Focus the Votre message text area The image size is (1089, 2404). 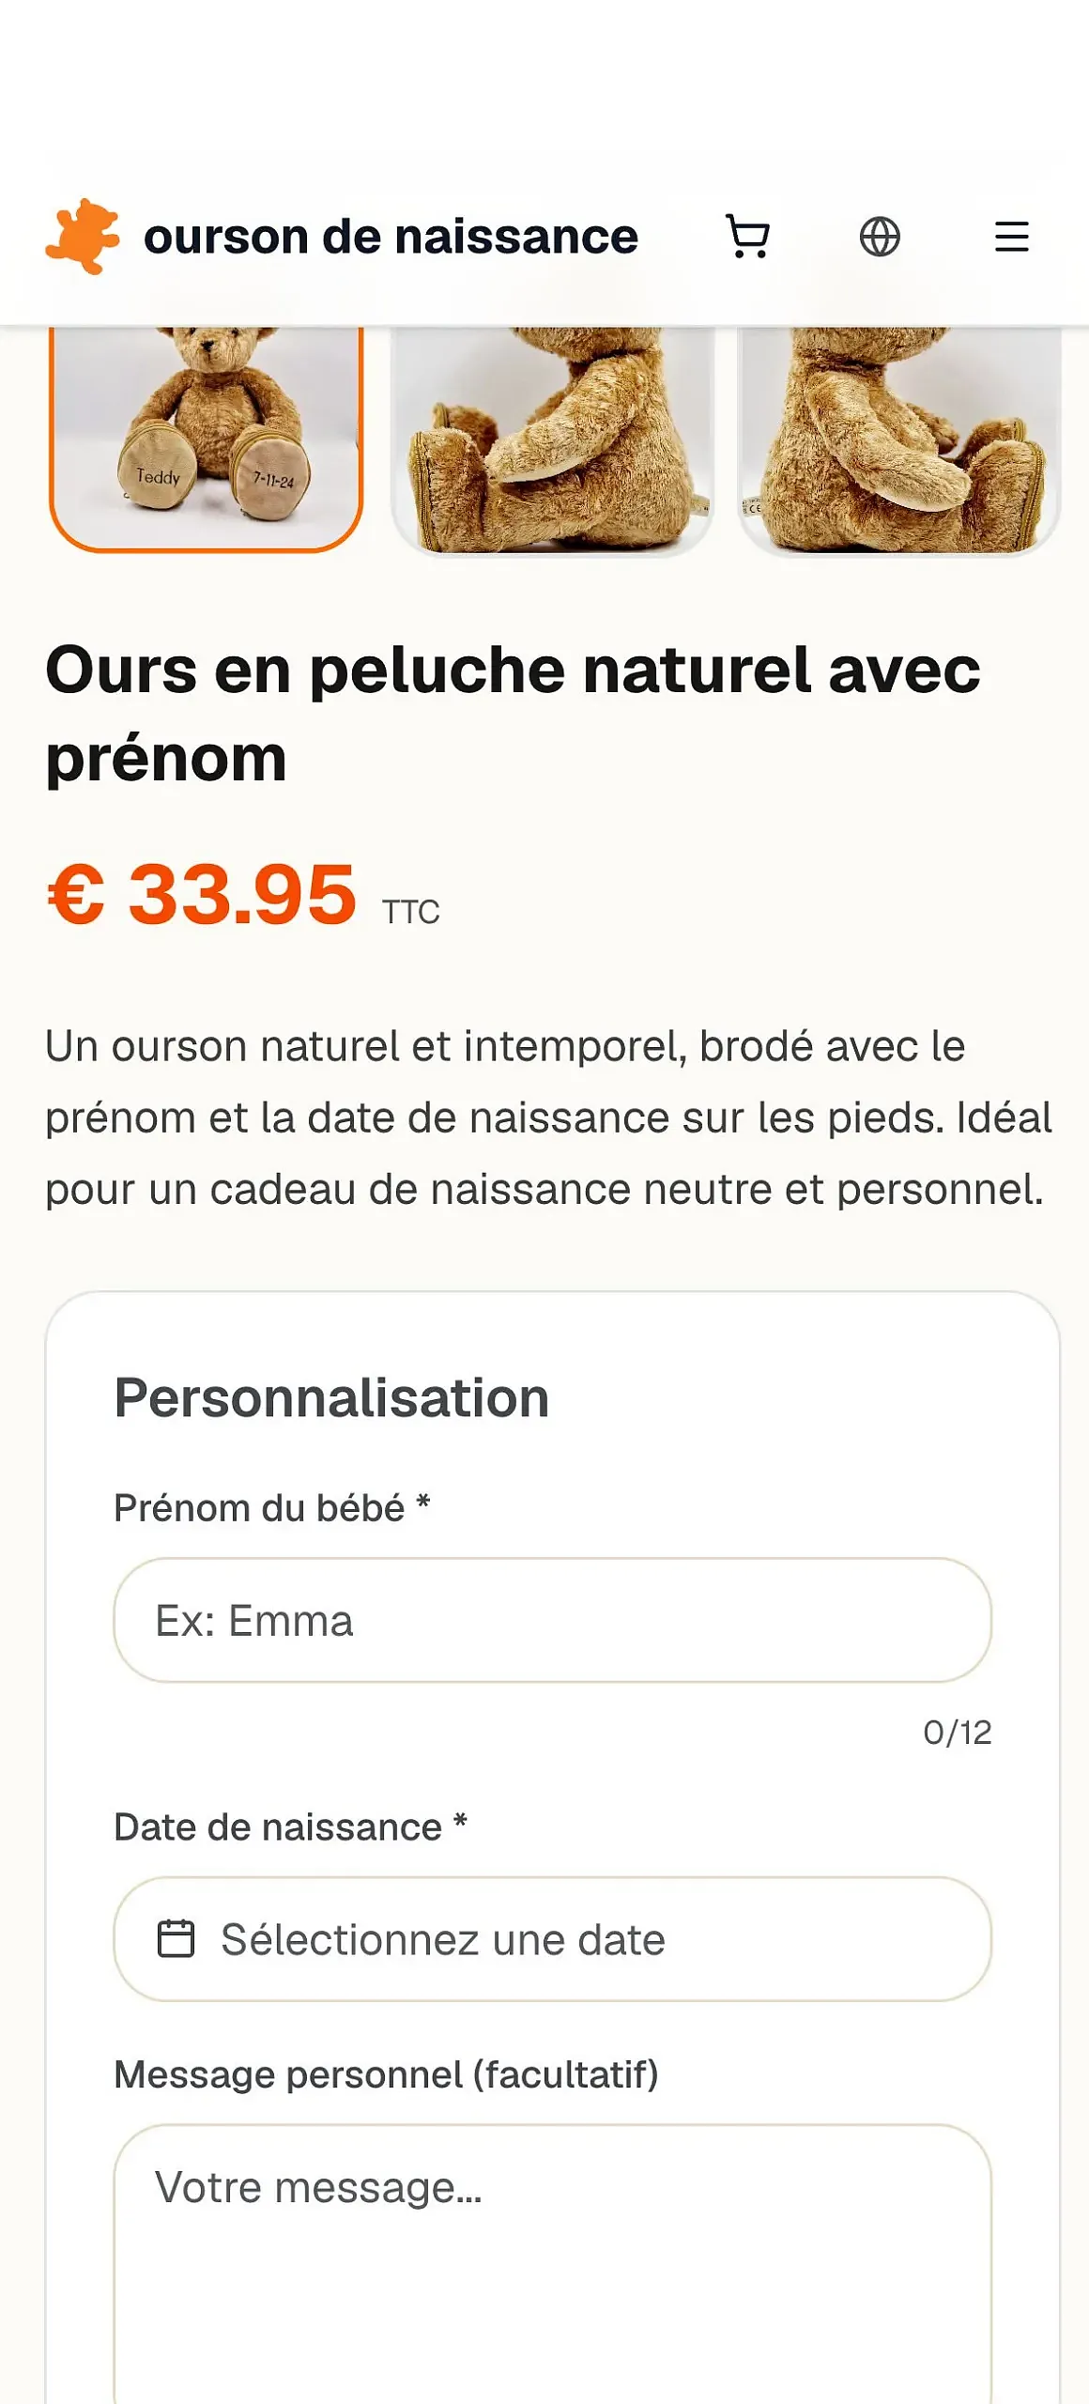(553, 2263)
